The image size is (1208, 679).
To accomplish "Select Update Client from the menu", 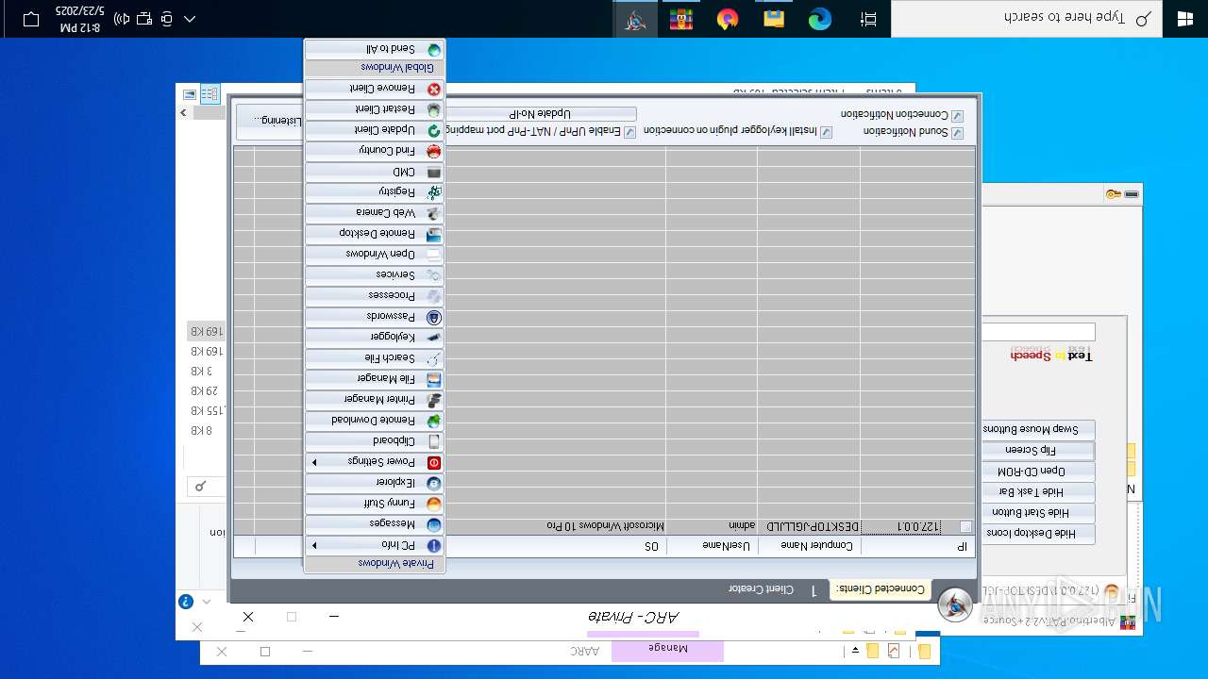I will coord(375,130).
